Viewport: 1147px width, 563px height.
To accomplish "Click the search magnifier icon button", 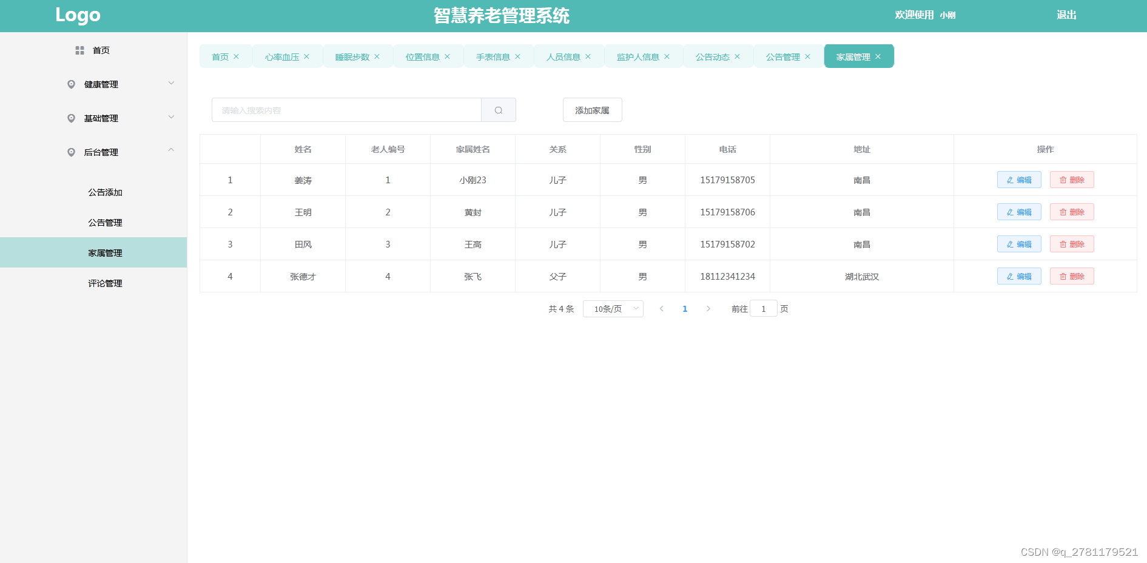I will click(499, 110).
